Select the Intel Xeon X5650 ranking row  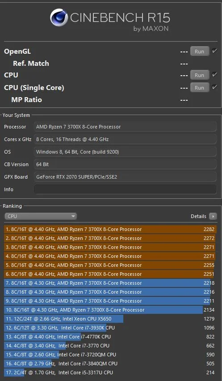(x=110, y=319)
